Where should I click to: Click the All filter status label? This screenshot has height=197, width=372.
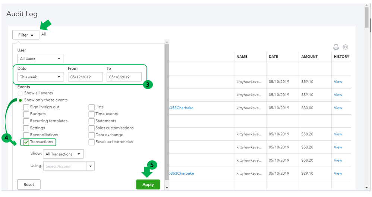(x=44, y=34)
